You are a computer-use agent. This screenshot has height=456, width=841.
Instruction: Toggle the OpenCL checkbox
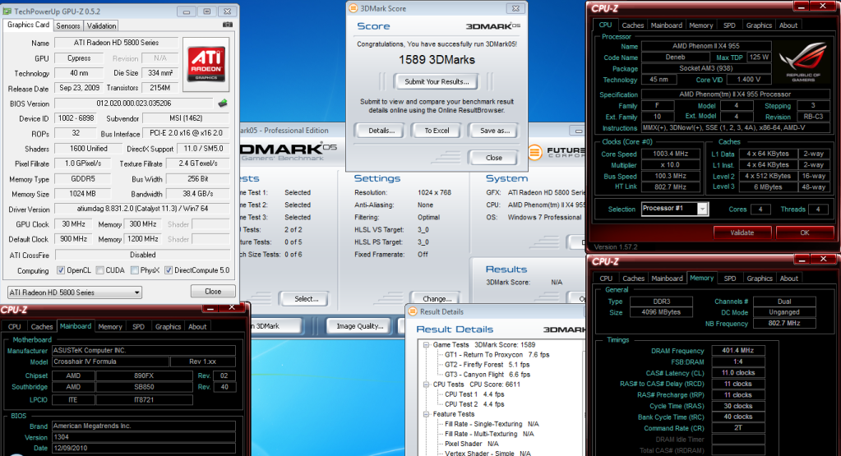point(59,270)
